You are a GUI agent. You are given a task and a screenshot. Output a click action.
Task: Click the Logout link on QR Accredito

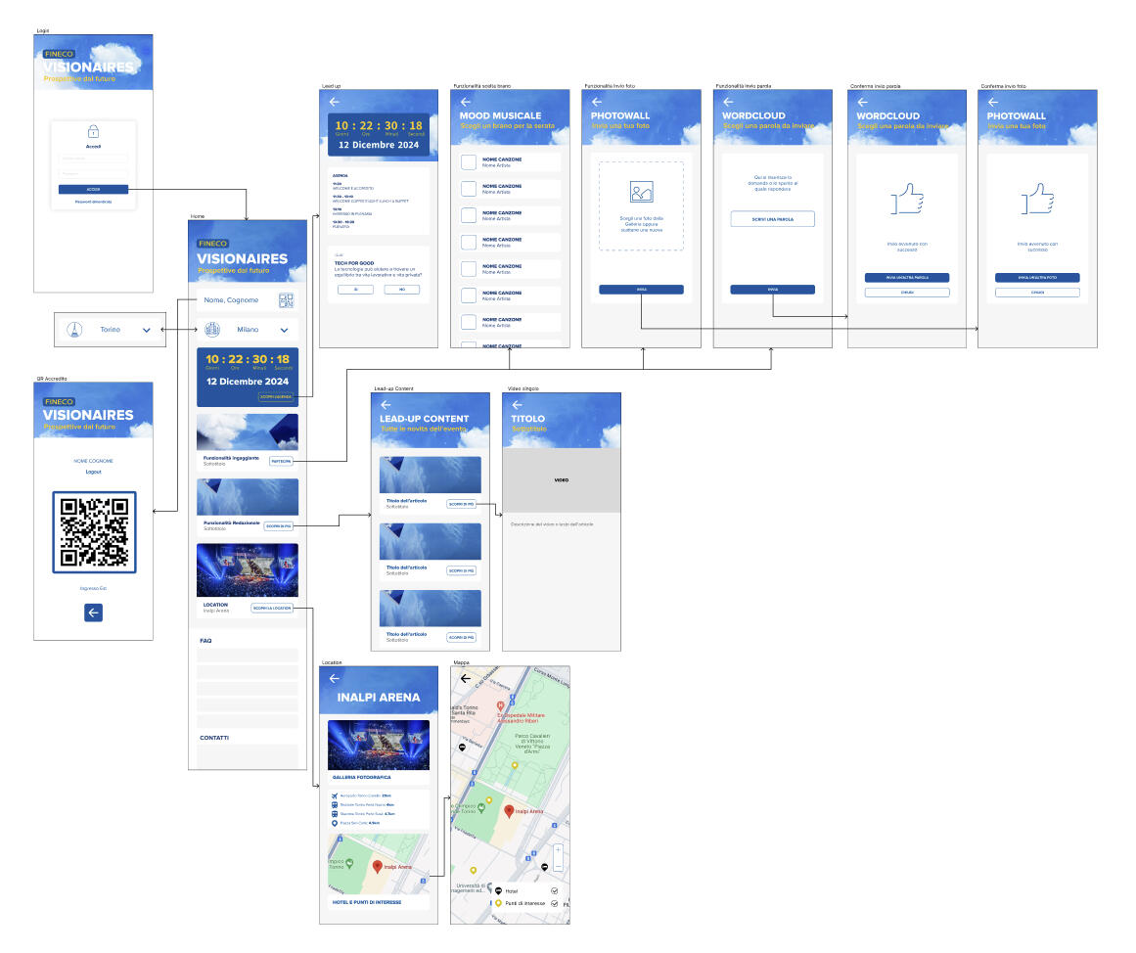click(93, 472)
